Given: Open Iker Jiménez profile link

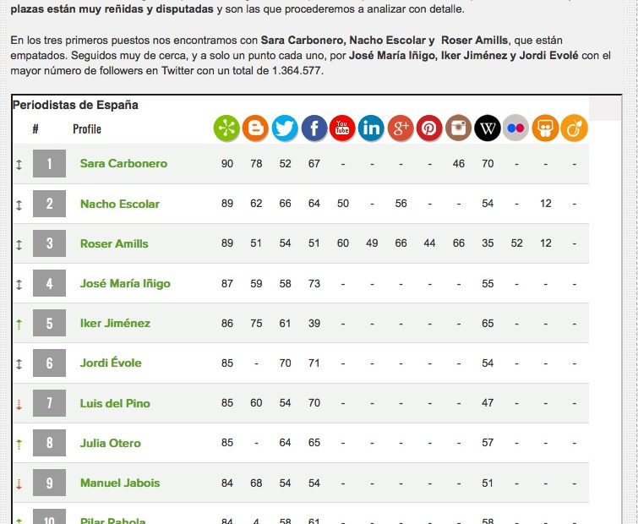Looking at the screenshot, I should tap(115, 324).
